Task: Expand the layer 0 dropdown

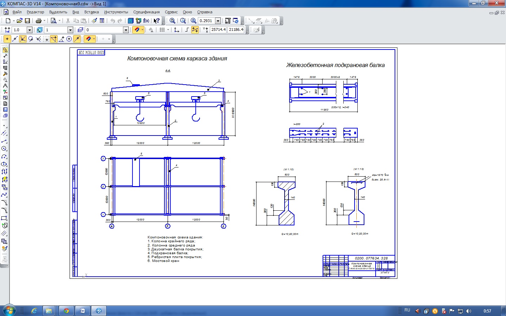Action: 126,30
